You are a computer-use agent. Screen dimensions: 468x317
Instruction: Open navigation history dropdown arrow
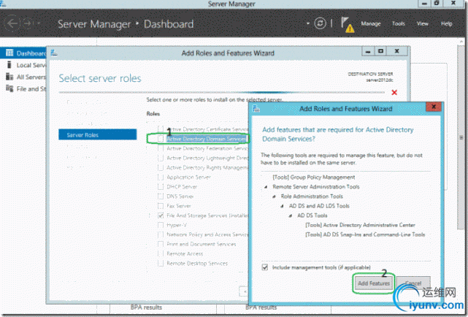coord(39,23)
